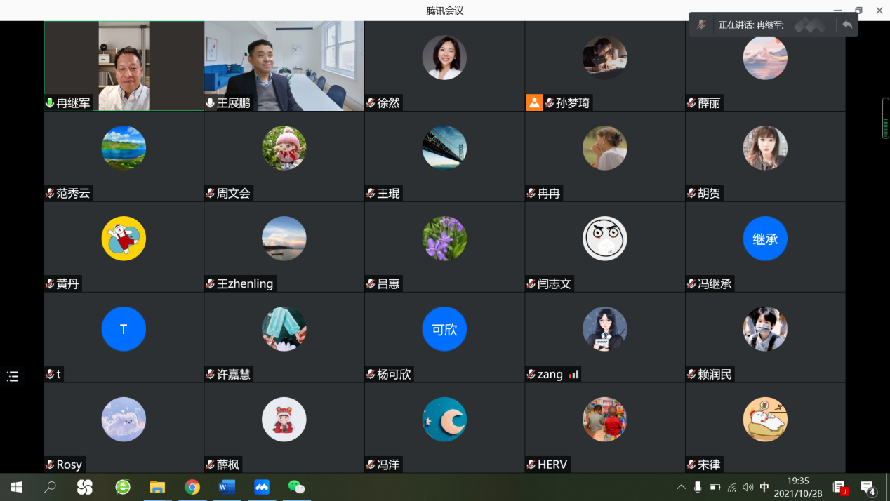Open taskbar search magnifier

[x=50, y=487]
